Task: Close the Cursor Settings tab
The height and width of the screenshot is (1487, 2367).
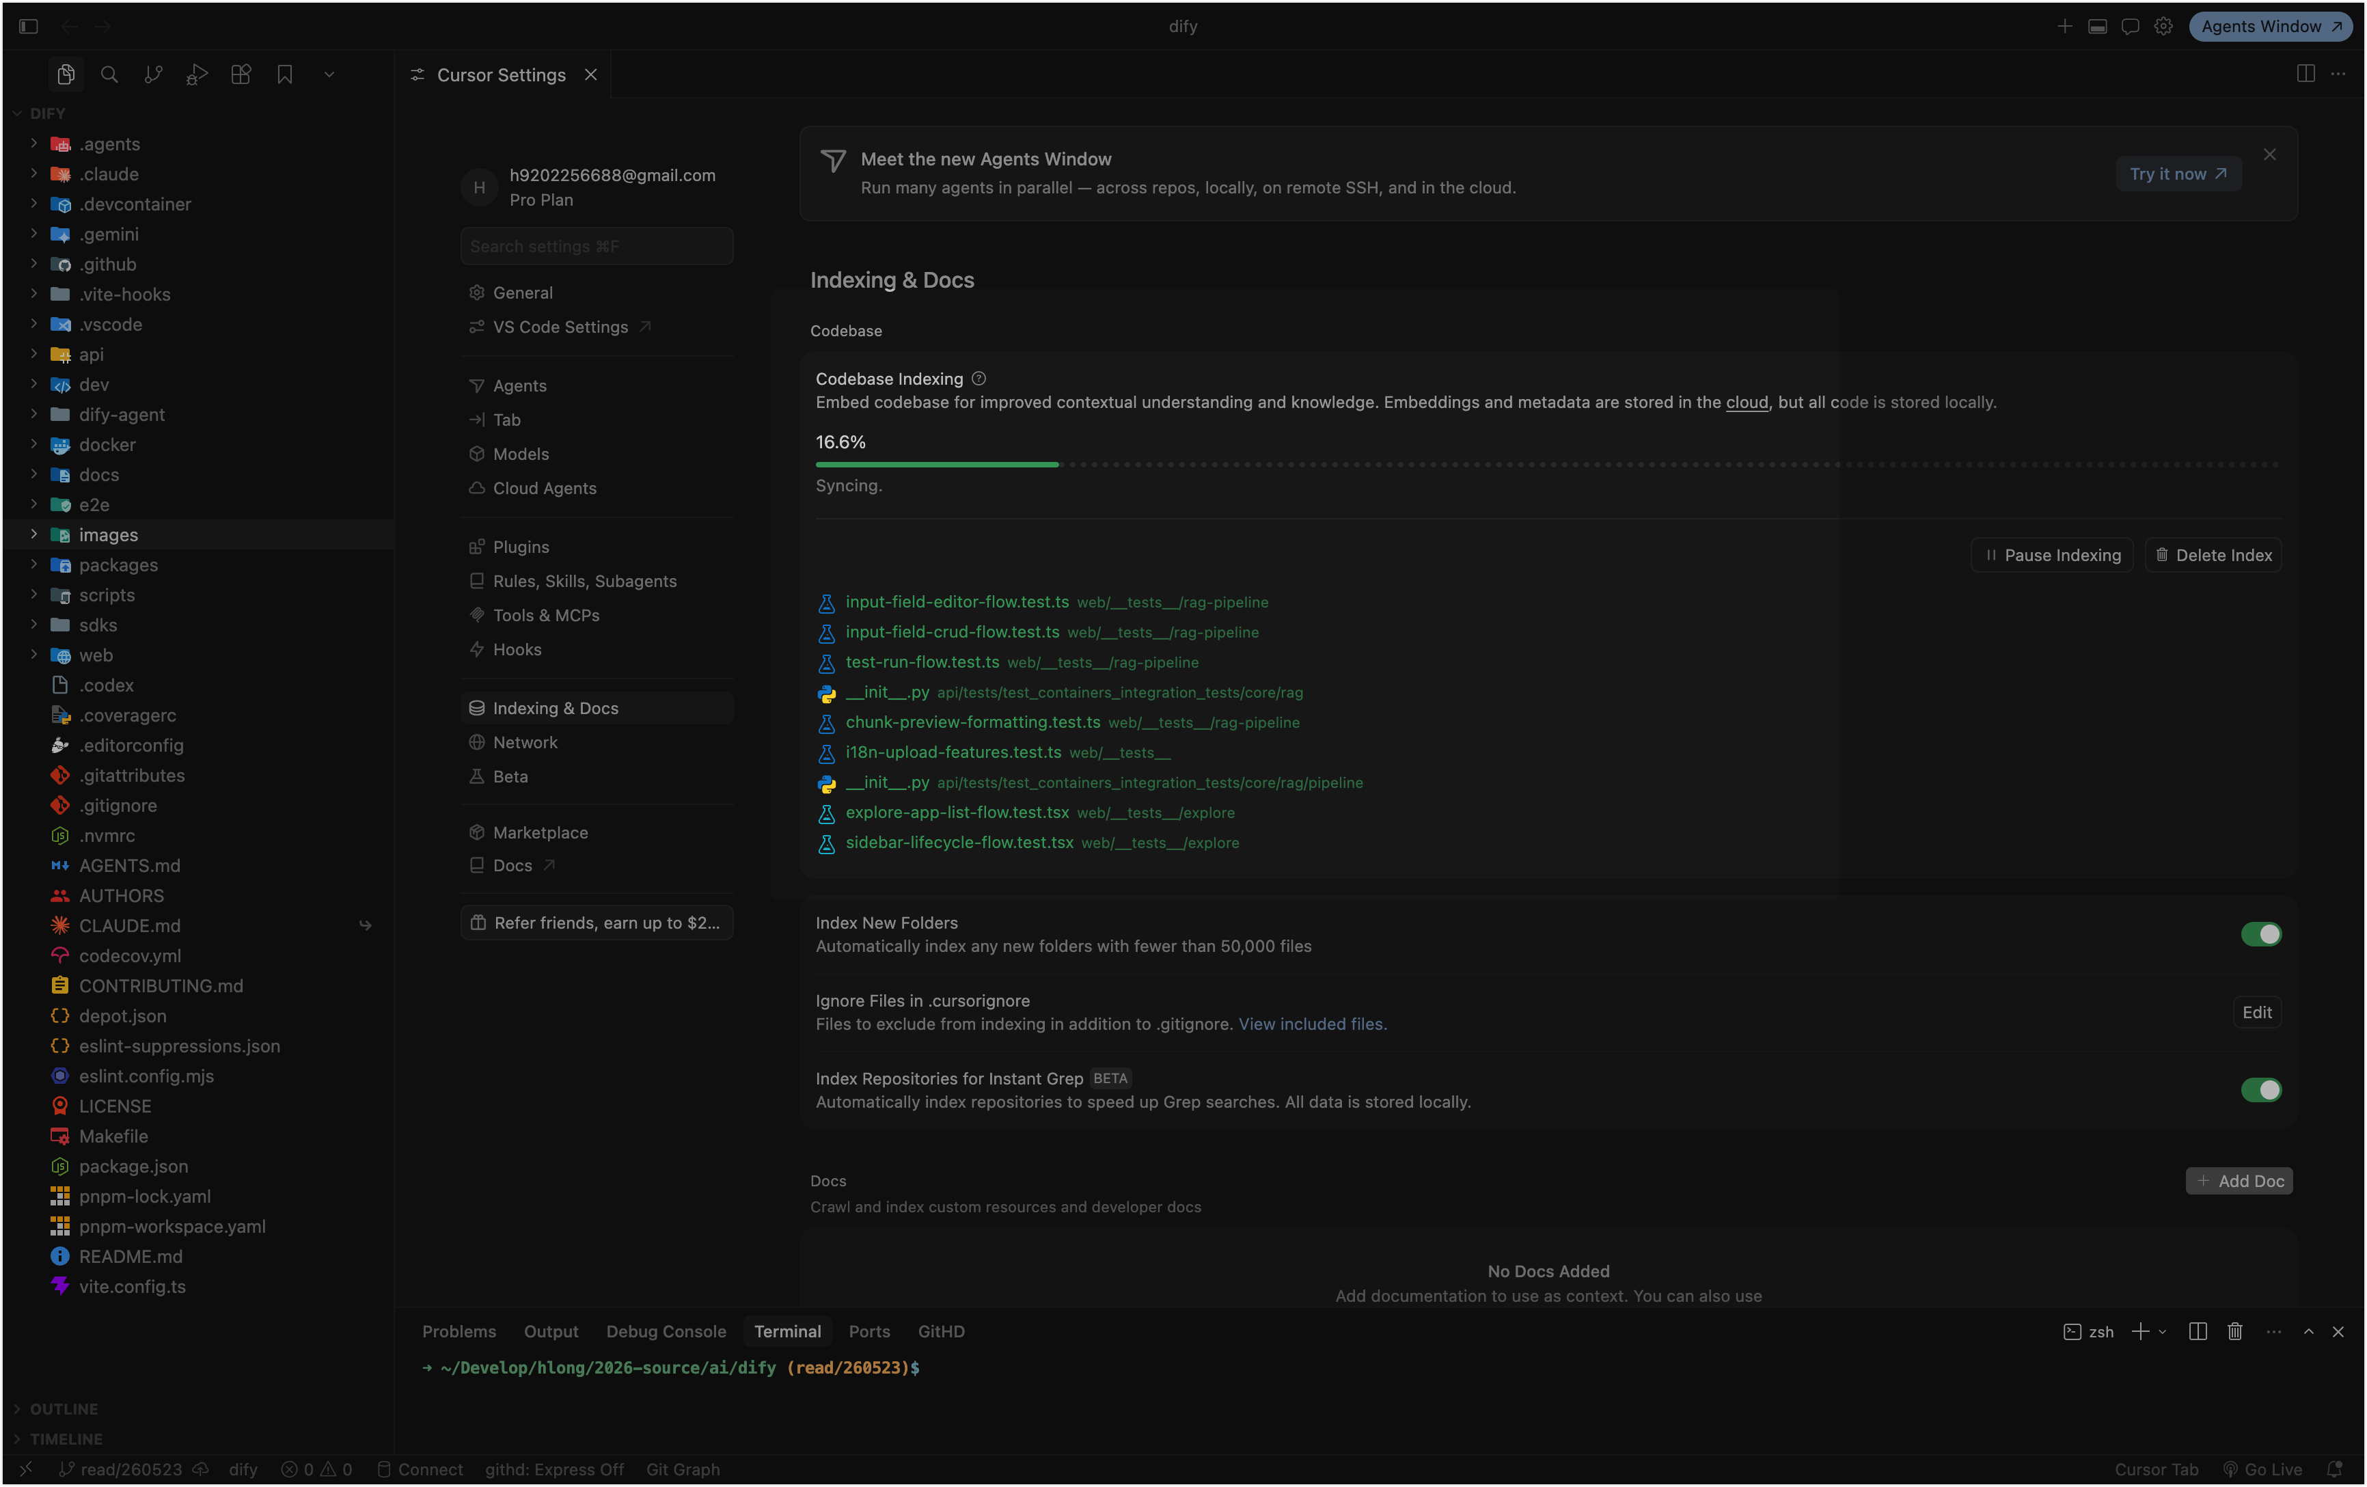Action: point(591,74)
